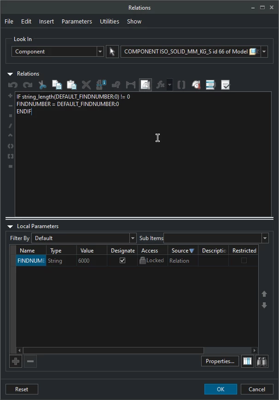Click the Type cell showing String
This screenshot has height=400, width=279.
click(x=61, y=260)
